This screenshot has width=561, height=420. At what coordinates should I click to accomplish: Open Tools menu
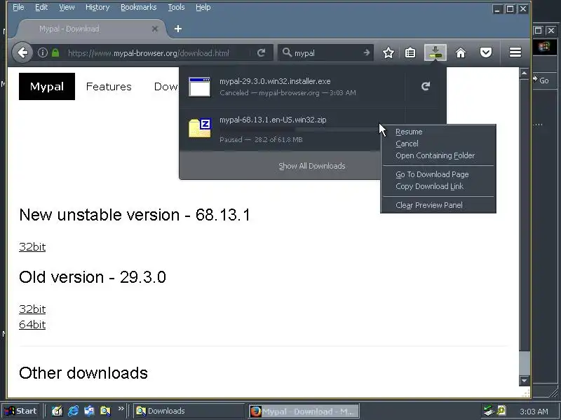[176, 7]
